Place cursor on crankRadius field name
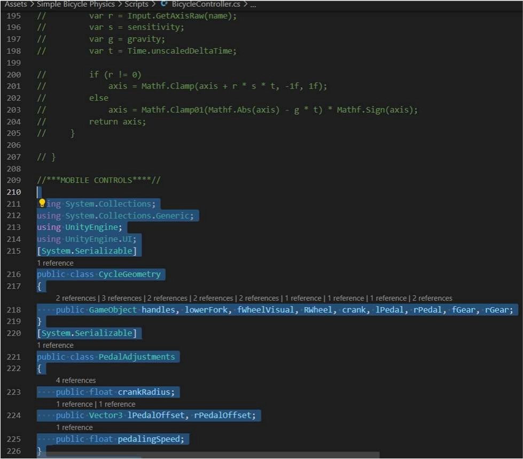The width and height of the screenshot is (523, 459). (x=144, y=392)
